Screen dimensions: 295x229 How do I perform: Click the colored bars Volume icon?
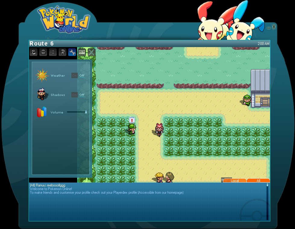click(42, 112)
